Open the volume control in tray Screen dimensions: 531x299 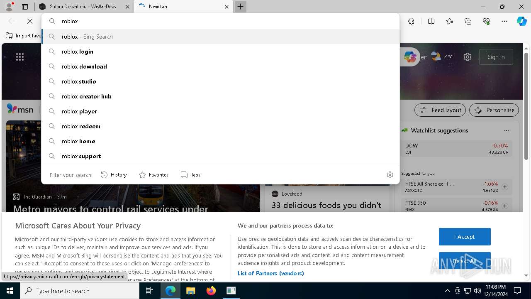(477, 291)
